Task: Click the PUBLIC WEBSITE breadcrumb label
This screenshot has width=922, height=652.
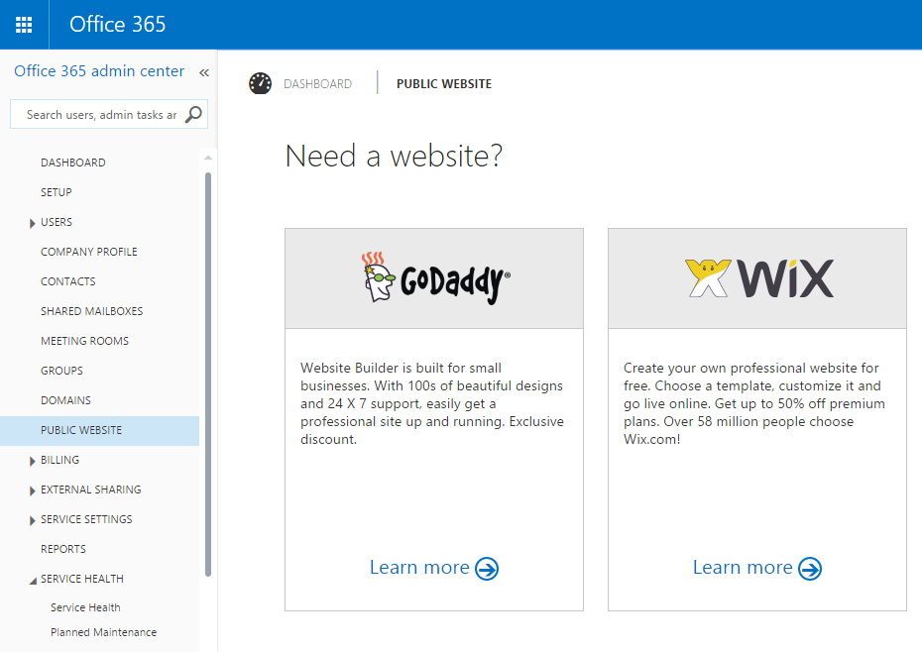Action: coord(444,84)
